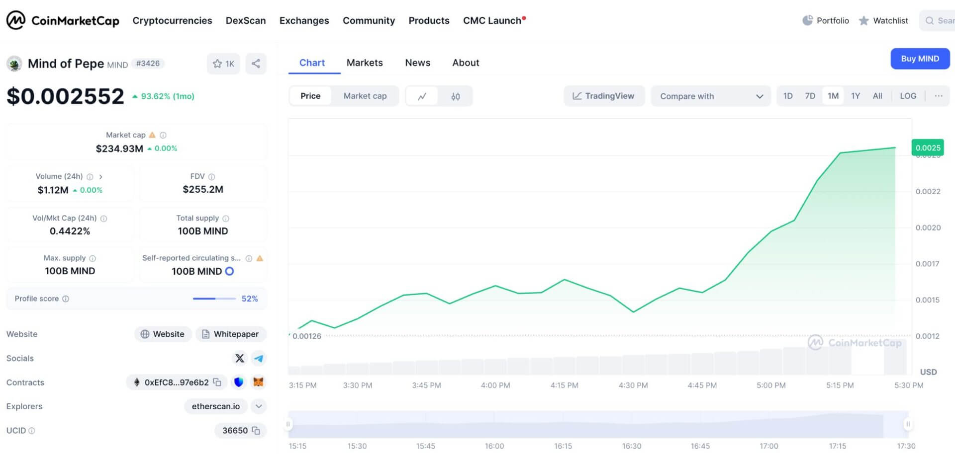Copy the UCID 36650 value
Screen dimensions: 955x454
pos(256,431)
